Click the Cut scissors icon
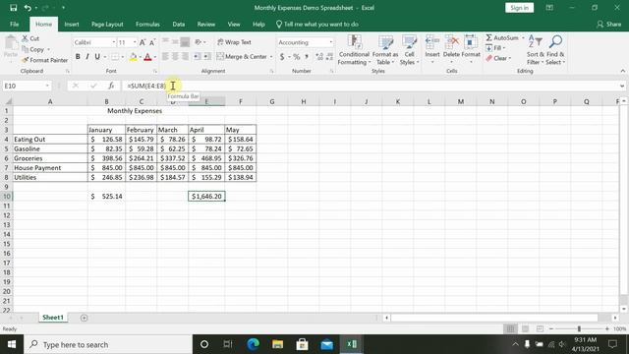The image size is (629, 354). [x=25, y=38]
